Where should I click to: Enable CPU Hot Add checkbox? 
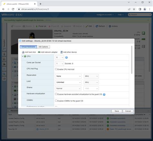(x=56, y=69)
